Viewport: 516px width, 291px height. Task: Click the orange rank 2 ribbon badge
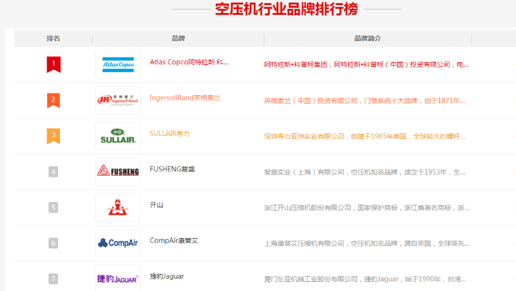pyautogui.click(x=54, y=100)
